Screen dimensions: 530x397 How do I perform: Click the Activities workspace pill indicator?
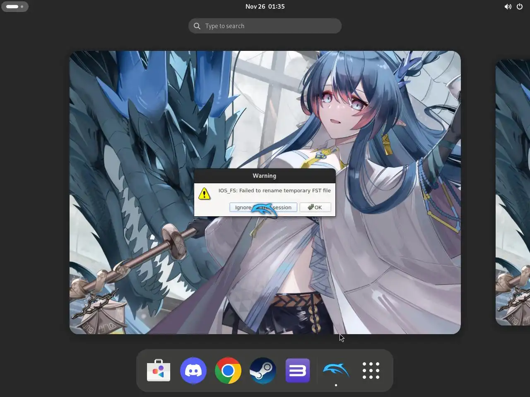click(x=15, y=7)
